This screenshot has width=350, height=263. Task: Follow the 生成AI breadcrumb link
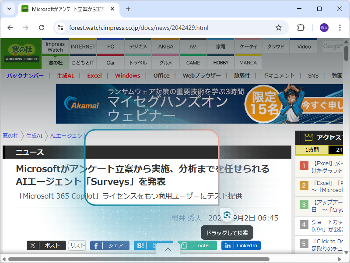[34, 136]
